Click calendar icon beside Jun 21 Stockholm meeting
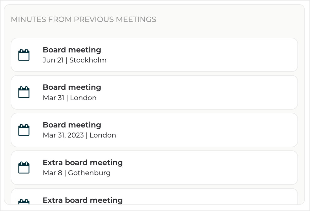The width and height of the screenshot is (310, 211). (x=24, y=55)
